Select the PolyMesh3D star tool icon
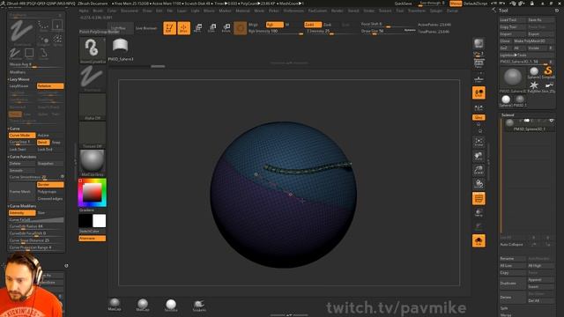This screenshot has width=564, height=317. coord(534,86)
